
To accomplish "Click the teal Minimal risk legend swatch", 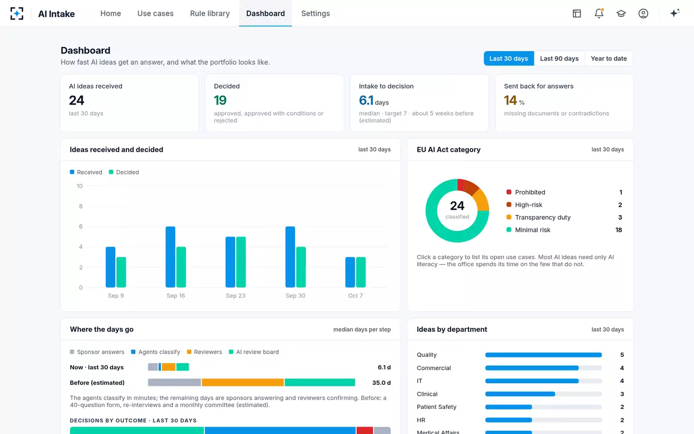I will (509, 230).
